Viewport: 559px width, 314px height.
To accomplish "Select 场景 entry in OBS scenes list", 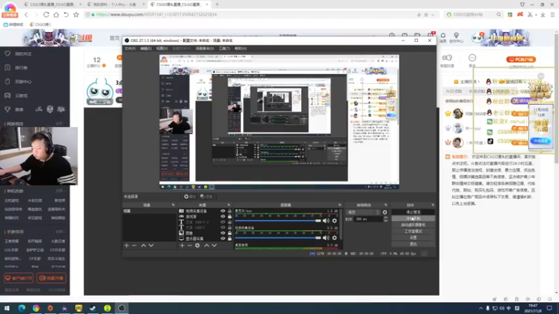I will (x=149, y=211).
